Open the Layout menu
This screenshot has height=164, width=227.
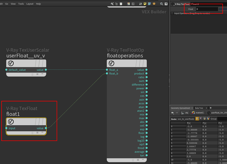click(x=30, y=4)
